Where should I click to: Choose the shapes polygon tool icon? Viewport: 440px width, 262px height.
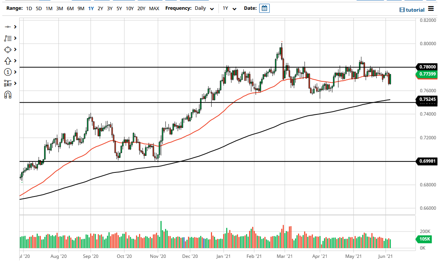[x=8, y=50]
